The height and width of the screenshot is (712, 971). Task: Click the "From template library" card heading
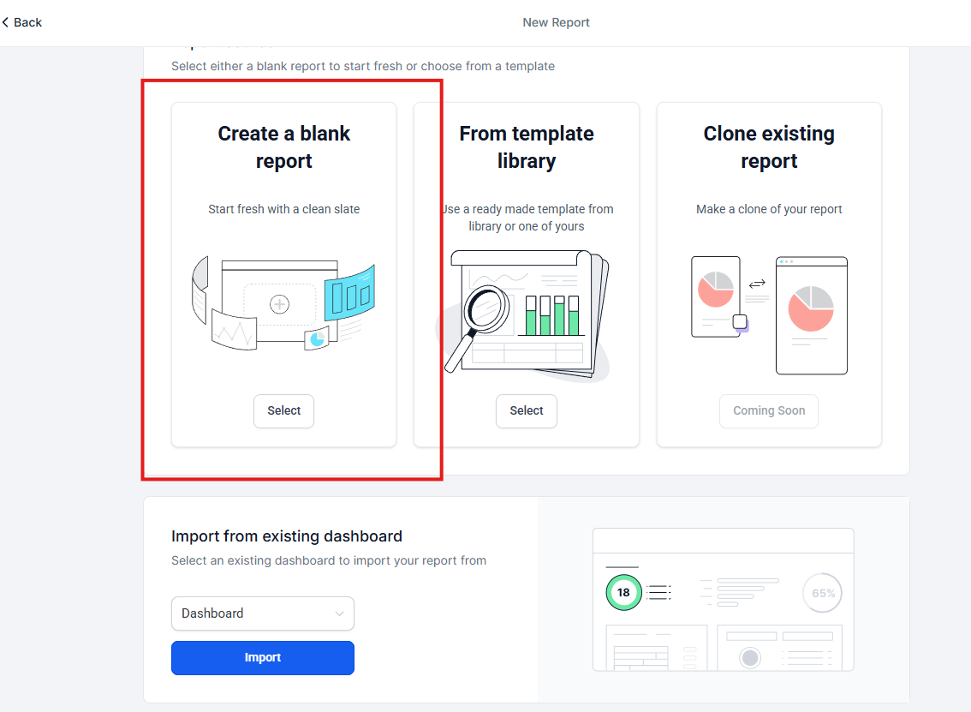(526, 147)
